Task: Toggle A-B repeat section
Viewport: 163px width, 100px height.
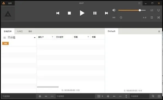Action: pyautogui.click(x=144, y=18)
